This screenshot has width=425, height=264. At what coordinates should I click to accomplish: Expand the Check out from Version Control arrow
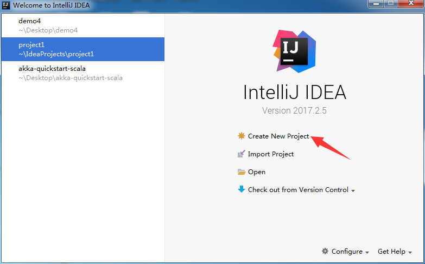click(353, 191)
